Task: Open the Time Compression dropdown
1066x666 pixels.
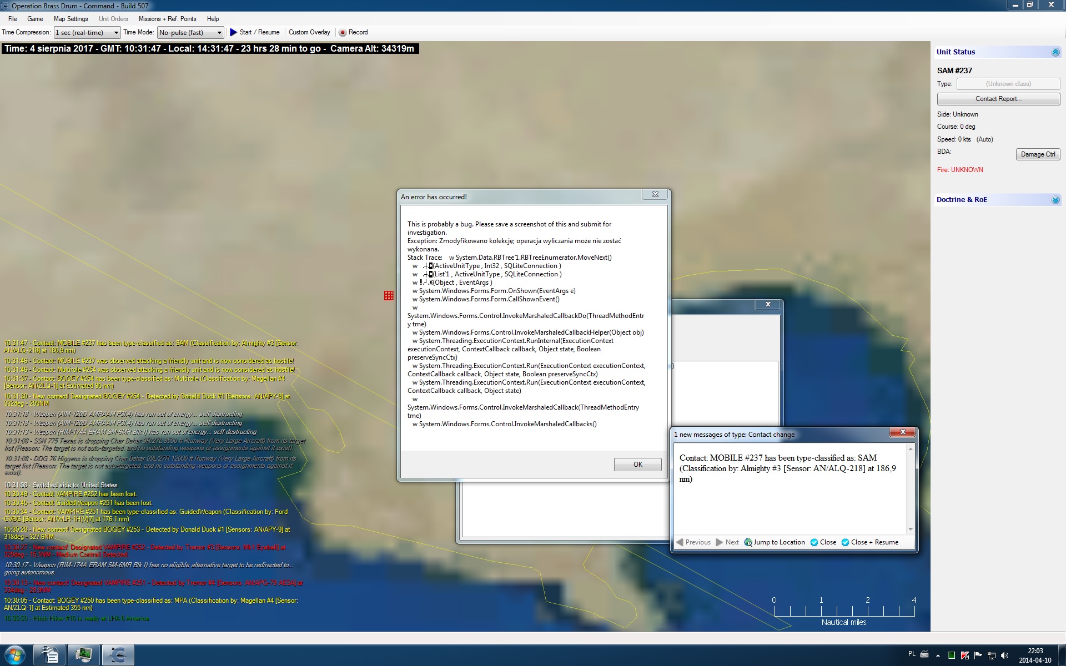Action: coord(87,33)
